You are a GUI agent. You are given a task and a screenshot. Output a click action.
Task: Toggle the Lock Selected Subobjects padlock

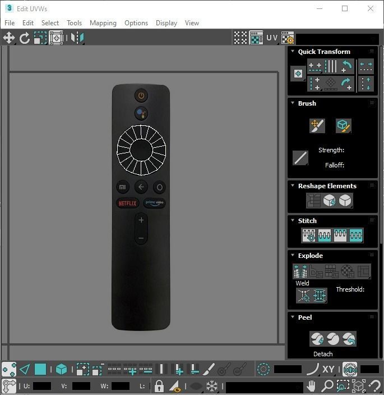point(159,385)
